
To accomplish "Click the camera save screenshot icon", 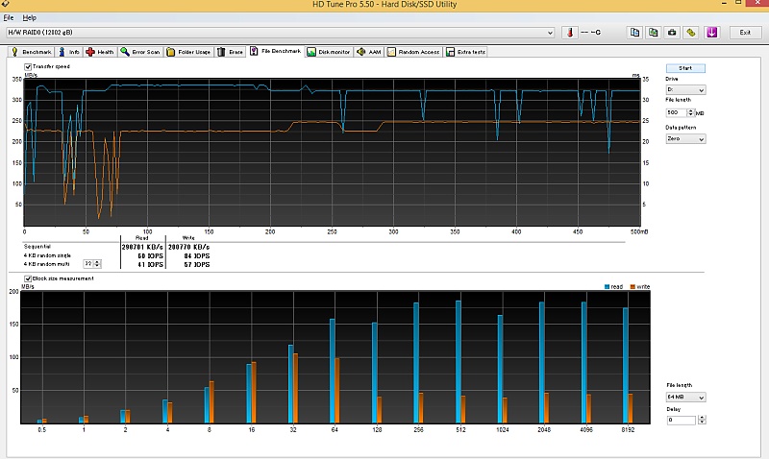I will coord(672,33).
